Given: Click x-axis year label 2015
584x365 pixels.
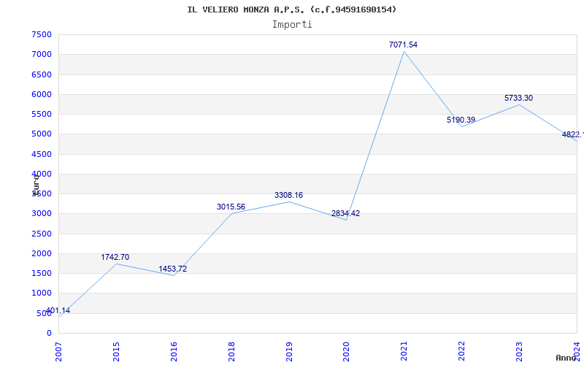Looking at the screenshot, I should coord(116,352).
